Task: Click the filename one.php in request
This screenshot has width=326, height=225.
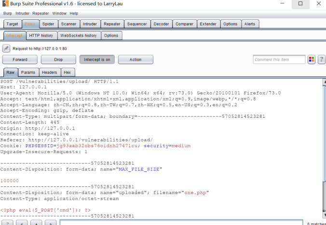Action: pos(195,193)
